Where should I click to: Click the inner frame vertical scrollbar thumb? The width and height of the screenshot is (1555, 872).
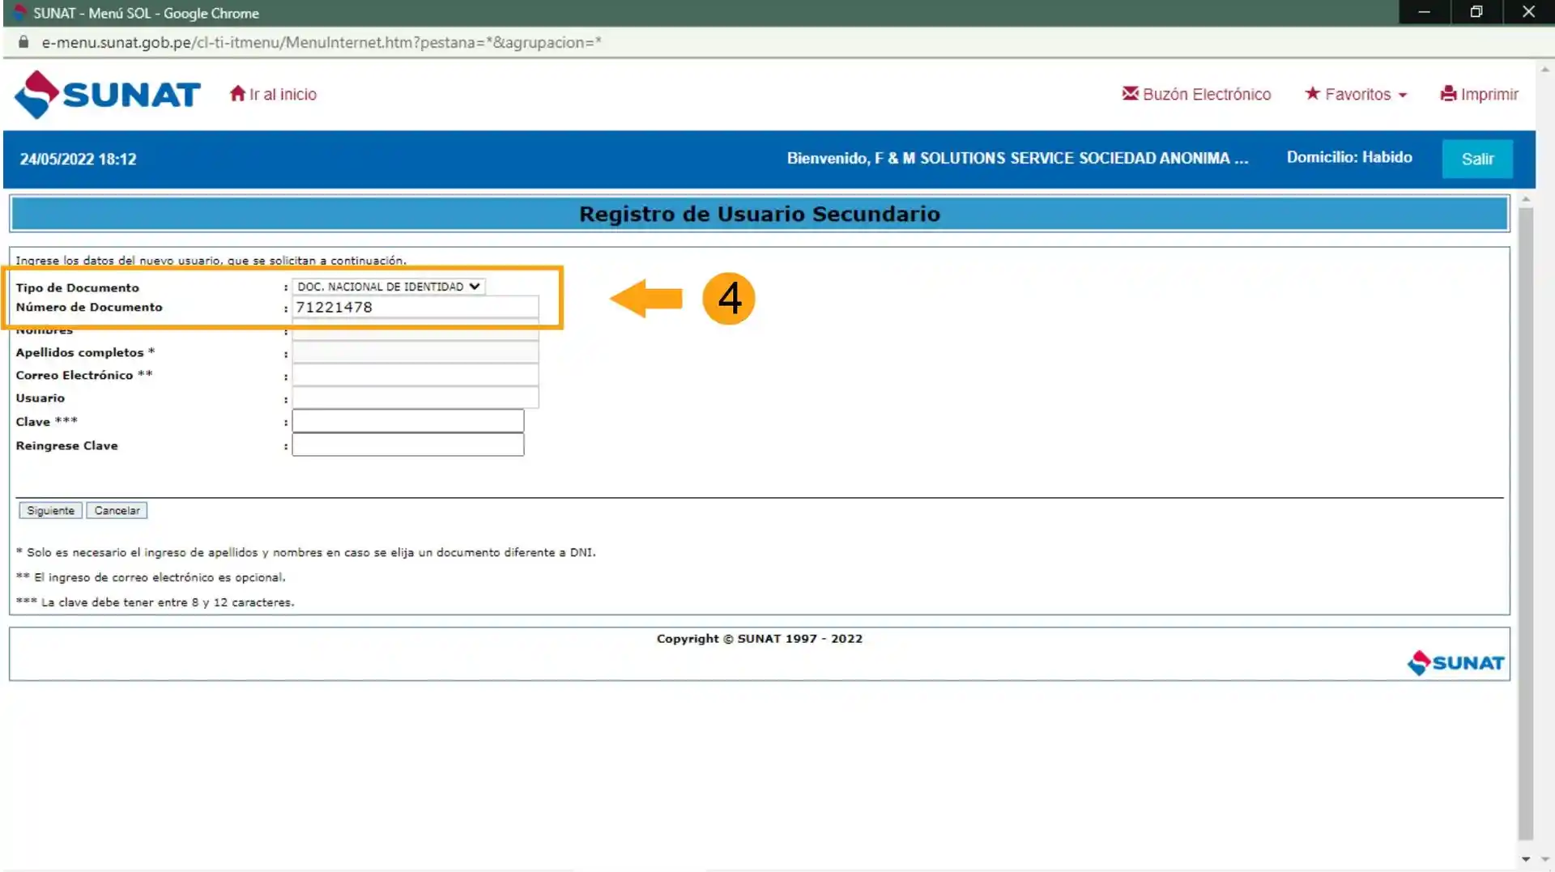click(x=1526, y=524)
